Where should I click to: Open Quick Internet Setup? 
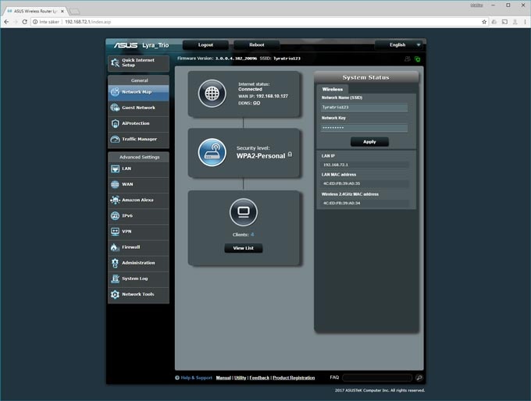pyautogui.click(x=138, y=62)
